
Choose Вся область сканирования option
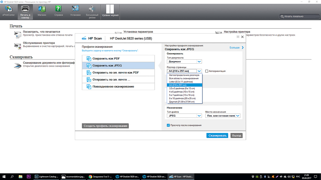185,78
